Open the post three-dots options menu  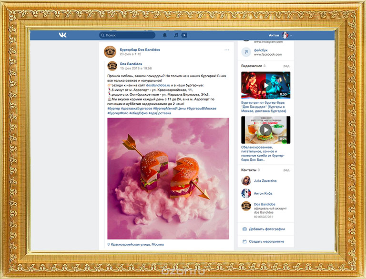click(x=227, y=50)
